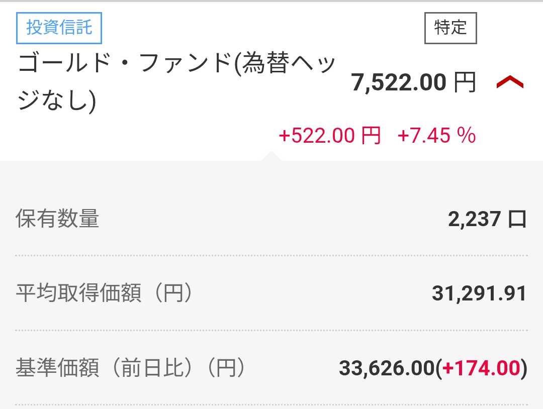Tap the 7,522.00 valuation amount
543x409 pixels.
[399, 83]
